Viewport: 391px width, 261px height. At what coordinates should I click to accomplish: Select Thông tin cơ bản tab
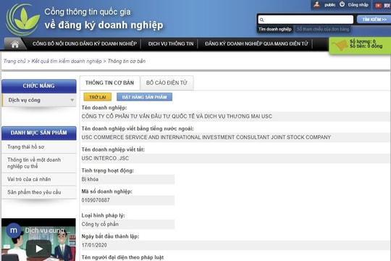pyautogui.click(x=109, y=83)
